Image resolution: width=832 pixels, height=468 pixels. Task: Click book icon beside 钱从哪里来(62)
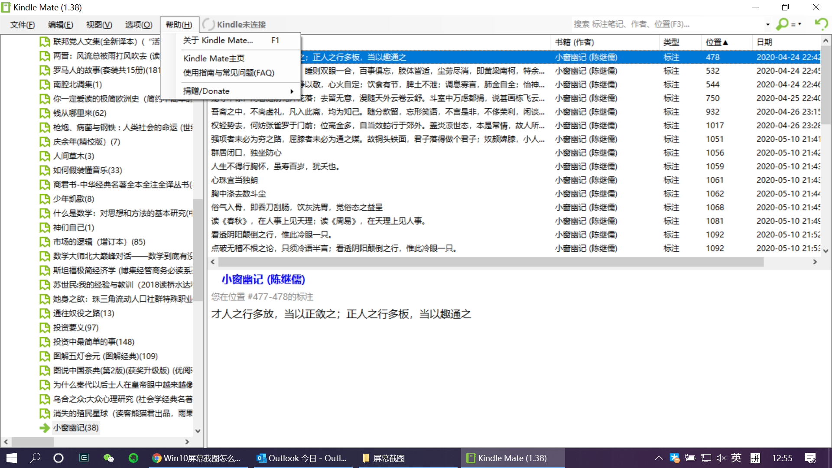click(44, 113)
